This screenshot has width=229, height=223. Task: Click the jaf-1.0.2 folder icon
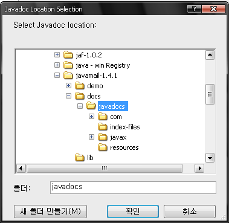click(68, 55)
